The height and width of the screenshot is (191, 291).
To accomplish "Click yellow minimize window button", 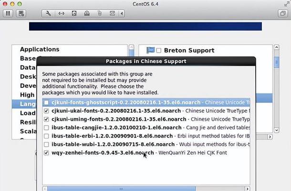I will 12,4.
